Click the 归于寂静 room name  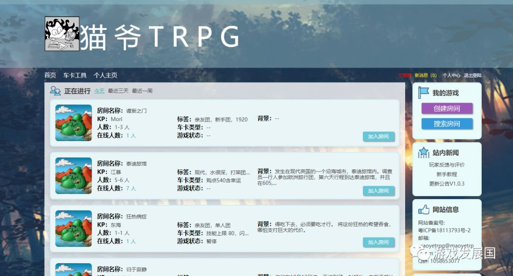pyautogui.click(x=136, y=269)
